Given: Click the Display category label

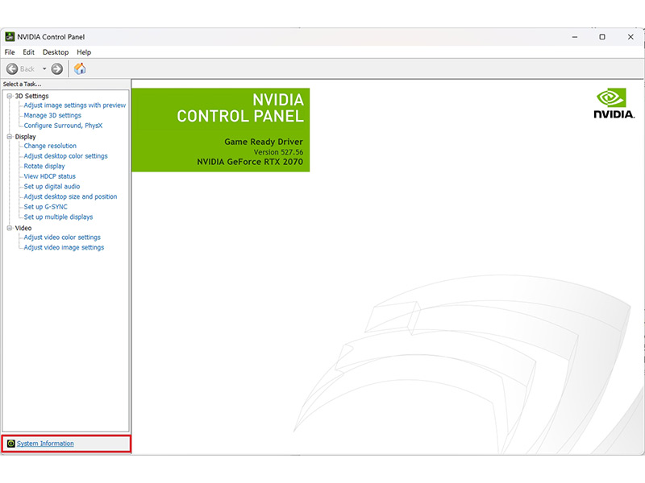Looking at the screenshot, I should pyautogui.click(x=25, y=137).
